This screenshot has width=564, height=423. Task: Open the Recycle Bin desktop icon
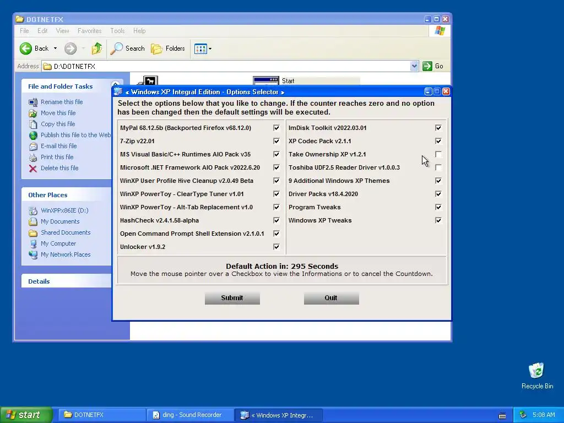536,370
